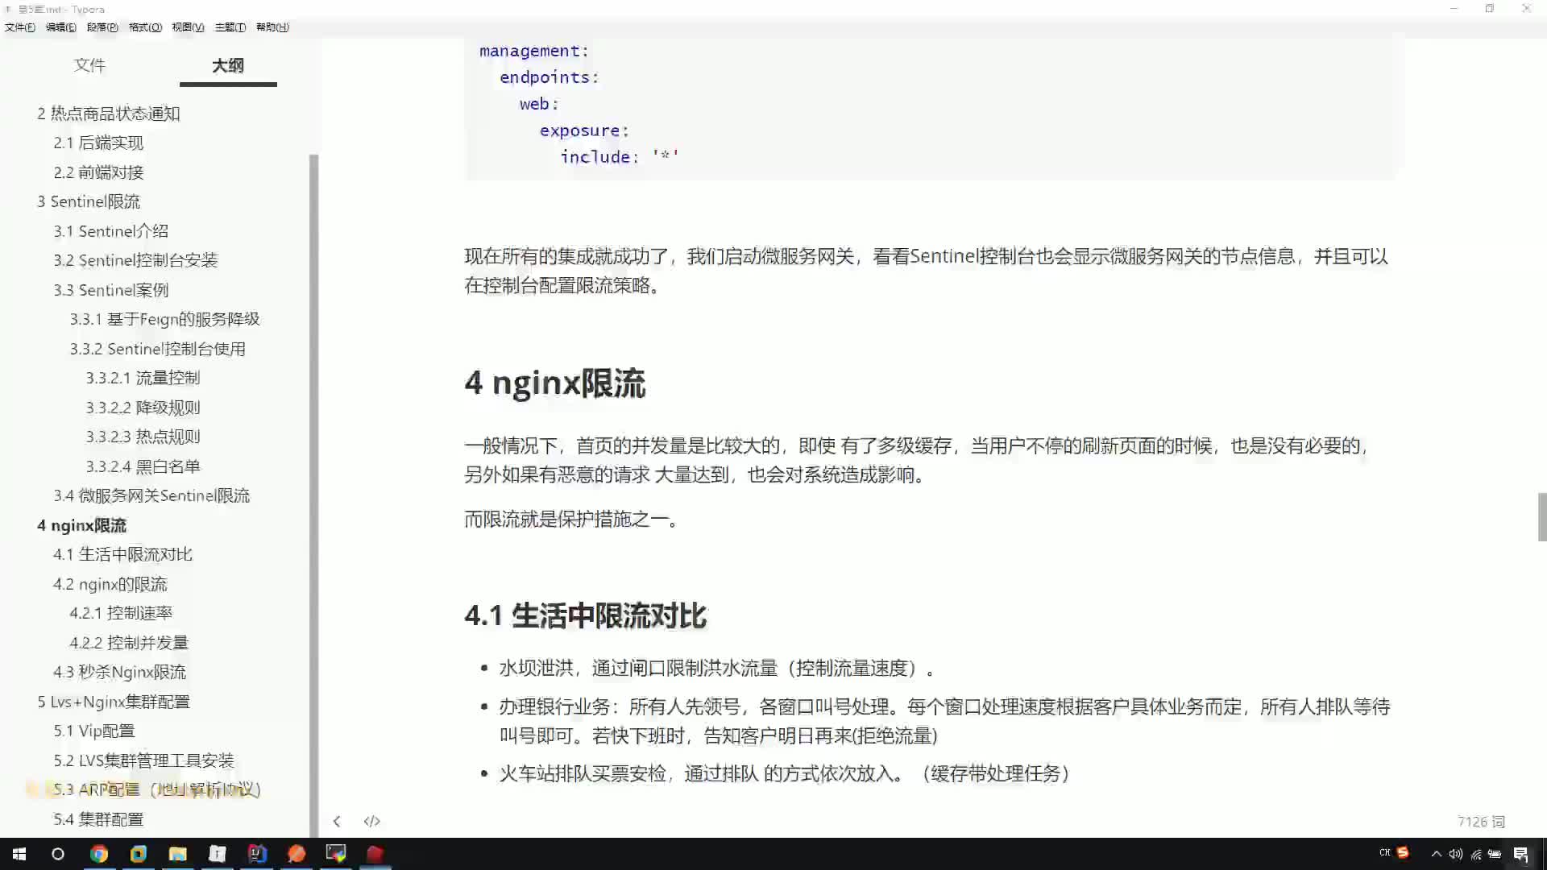Show the 7126 词 word count details
Image resolution: width=1547 pixels, height=870 pixels.
click(x=1481, y=822)
